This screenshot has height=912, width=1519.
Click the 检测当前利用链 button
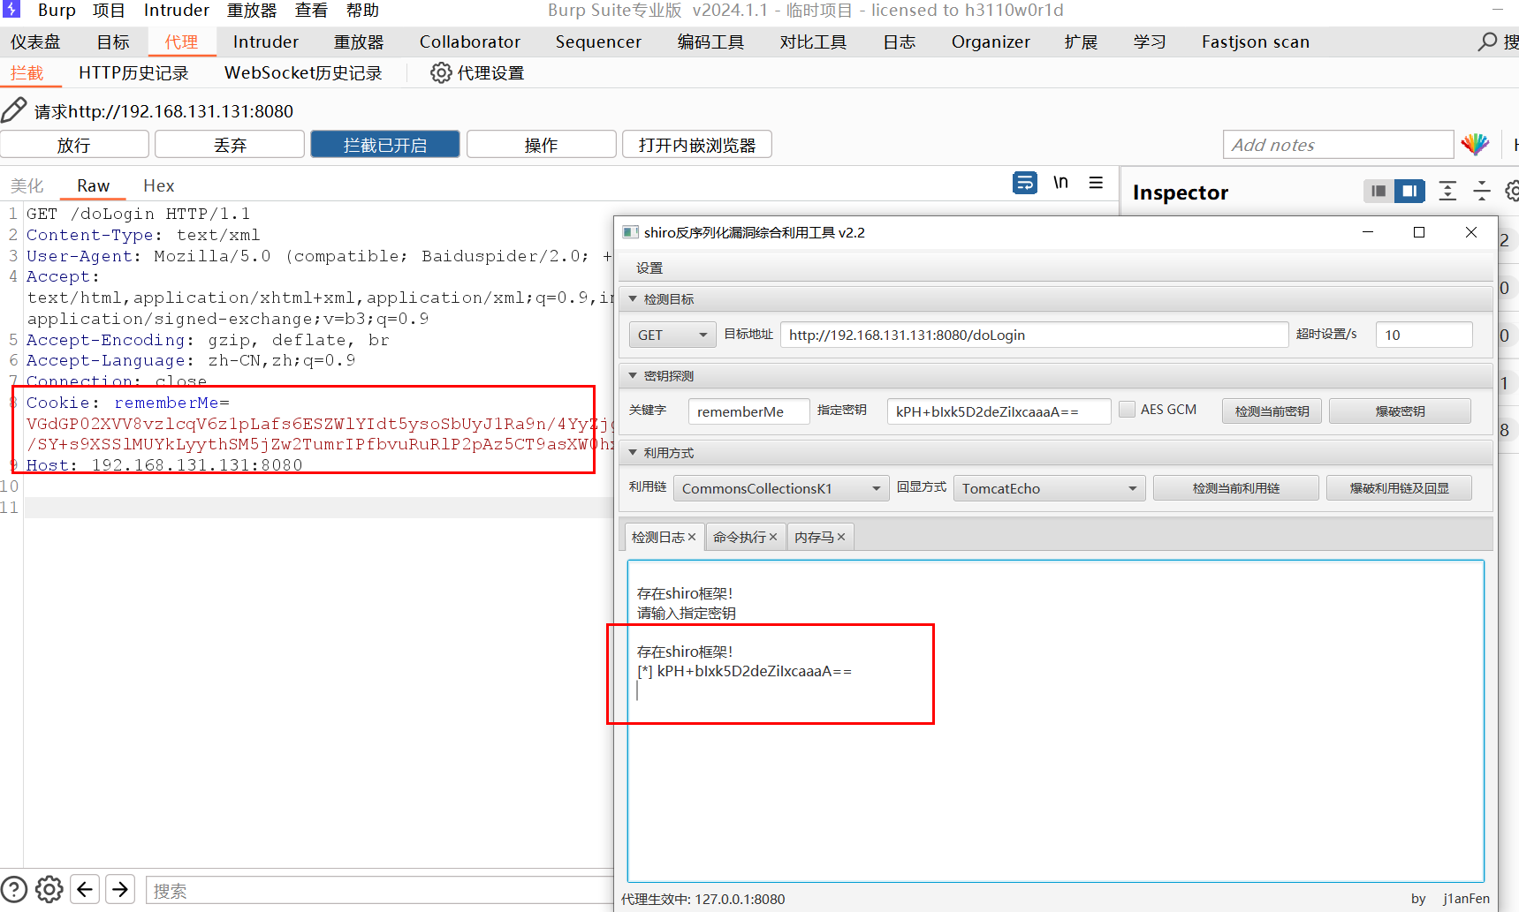tap(1235, 487)
